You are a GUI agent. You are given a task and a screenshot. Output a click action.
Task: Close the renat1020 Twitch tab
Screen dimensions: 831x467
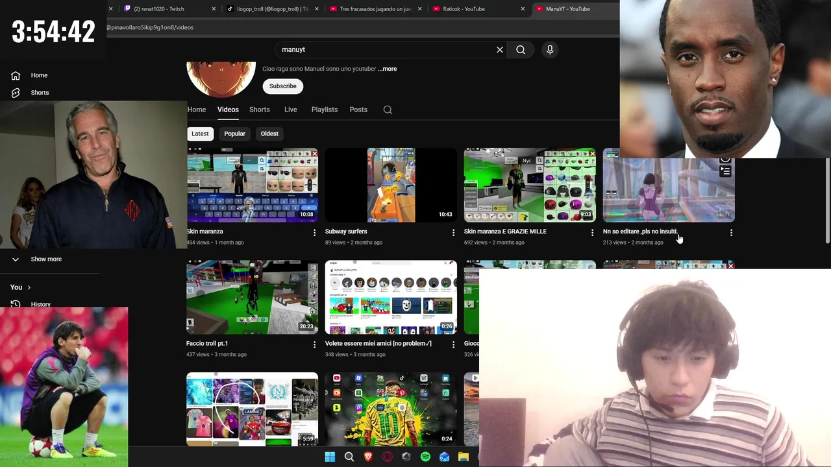click(214, 9)
